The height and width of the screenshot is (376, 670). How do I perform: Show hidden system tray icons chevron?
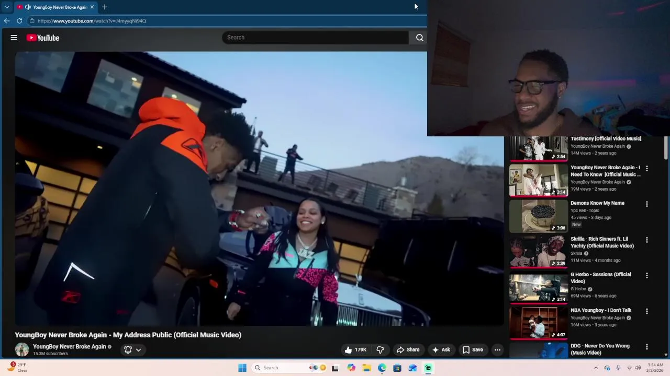596,368
